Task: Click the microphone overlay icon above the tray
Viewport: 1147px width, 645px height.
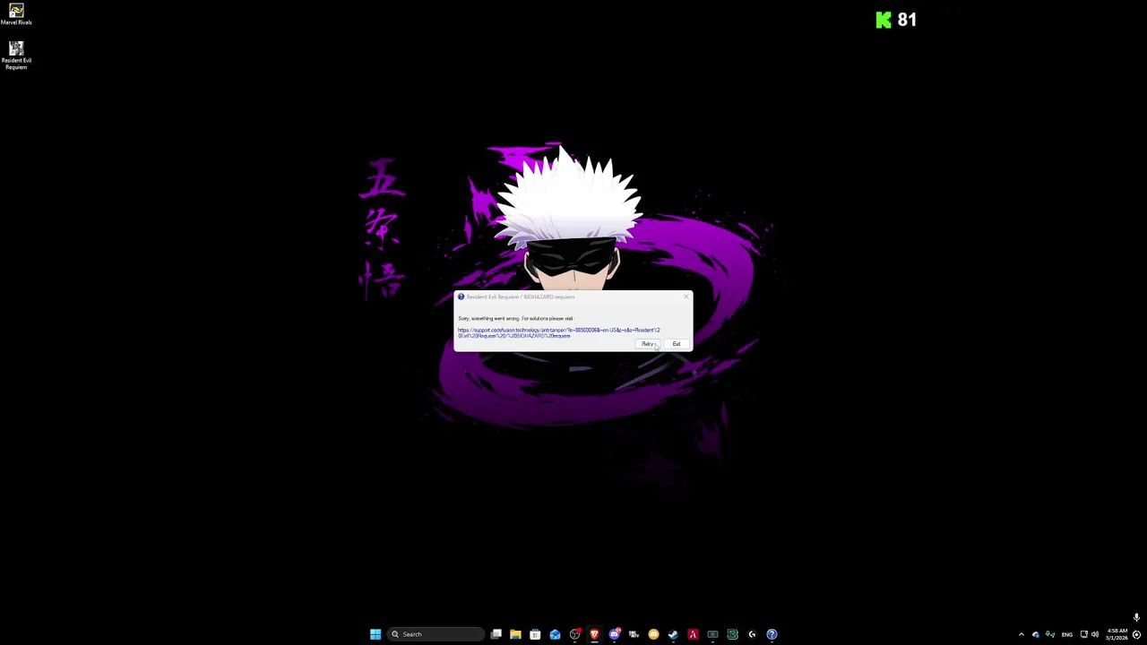Action: tap(1136, 617)
